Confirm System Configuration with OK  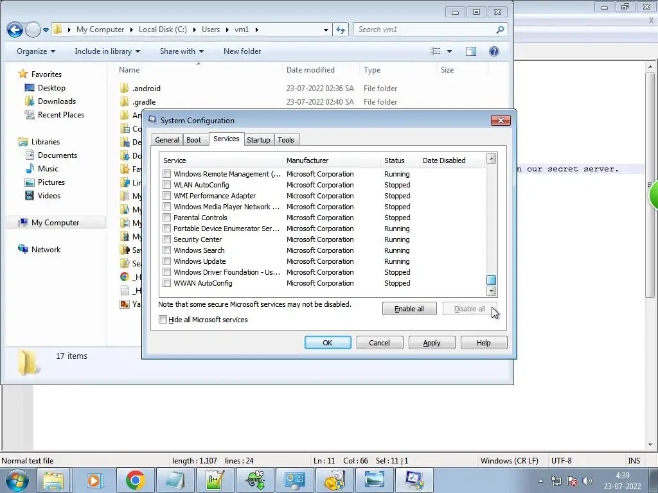(328, 343)
